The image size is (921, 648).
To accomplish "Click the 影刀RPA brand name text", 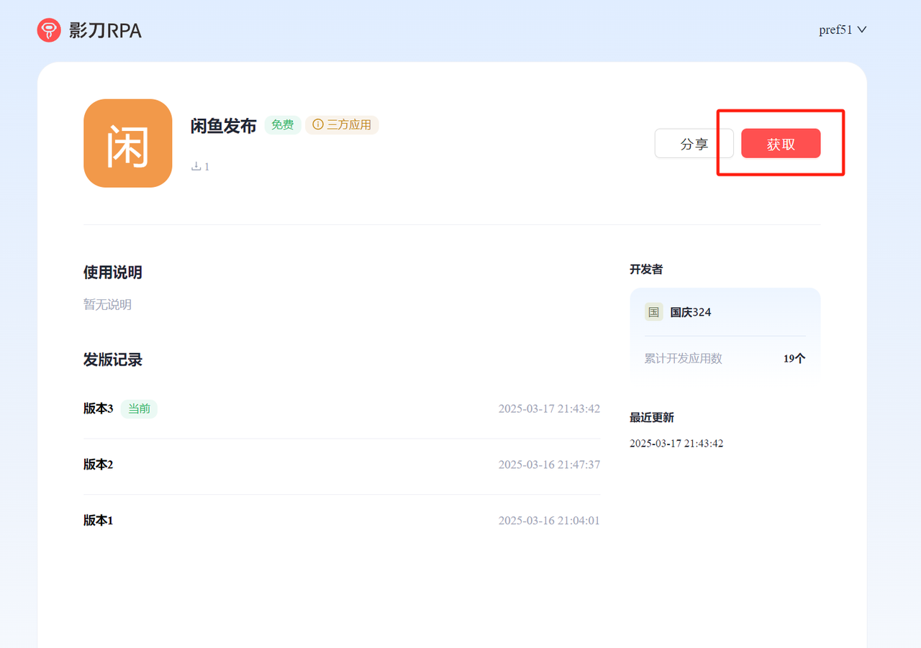I will pyautogui.click(x=105, y=30).
